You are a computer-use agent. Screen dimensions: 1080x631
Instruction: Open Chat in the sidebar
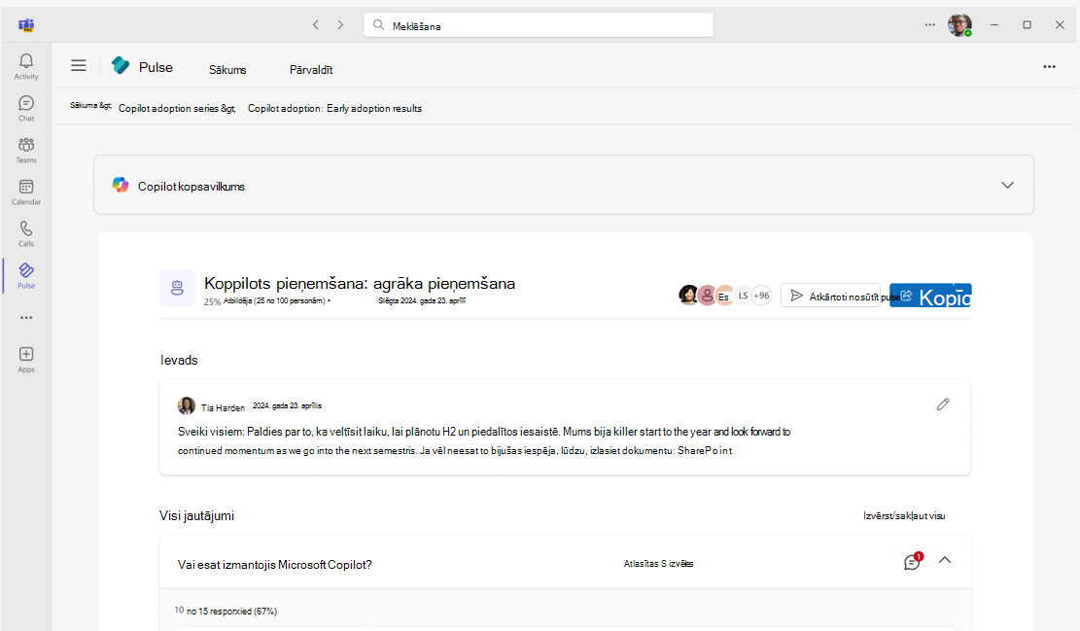26,108
